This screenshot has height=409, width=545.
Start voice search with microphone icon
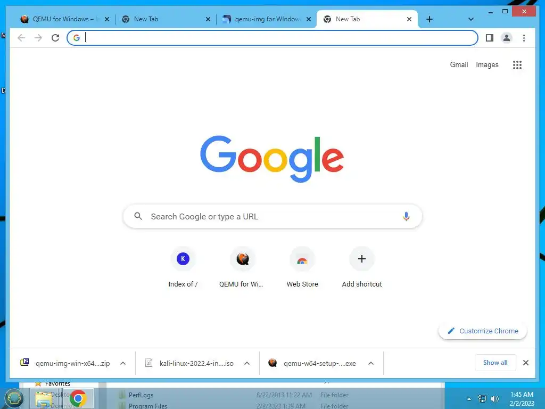click(406, 216)
